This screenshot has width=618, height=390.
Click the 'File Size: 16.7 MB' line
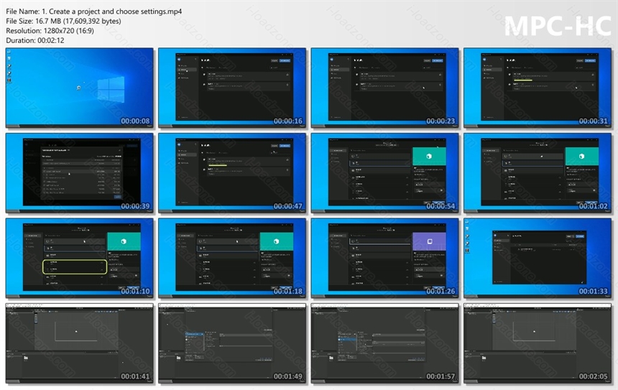[63, 22]
